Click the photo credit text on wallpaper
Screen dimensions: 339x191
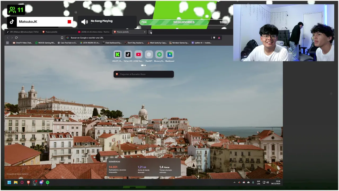click(x=17, y=174)
